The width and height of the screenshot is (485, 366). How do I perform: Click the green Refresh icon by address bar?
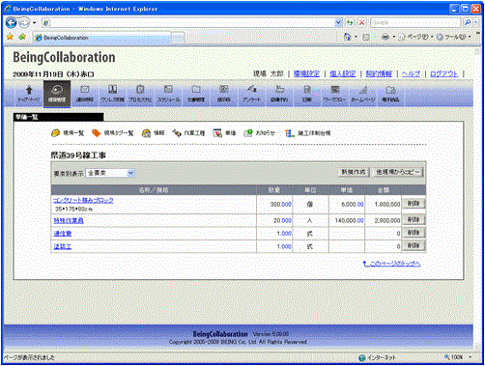click(350, 22)
